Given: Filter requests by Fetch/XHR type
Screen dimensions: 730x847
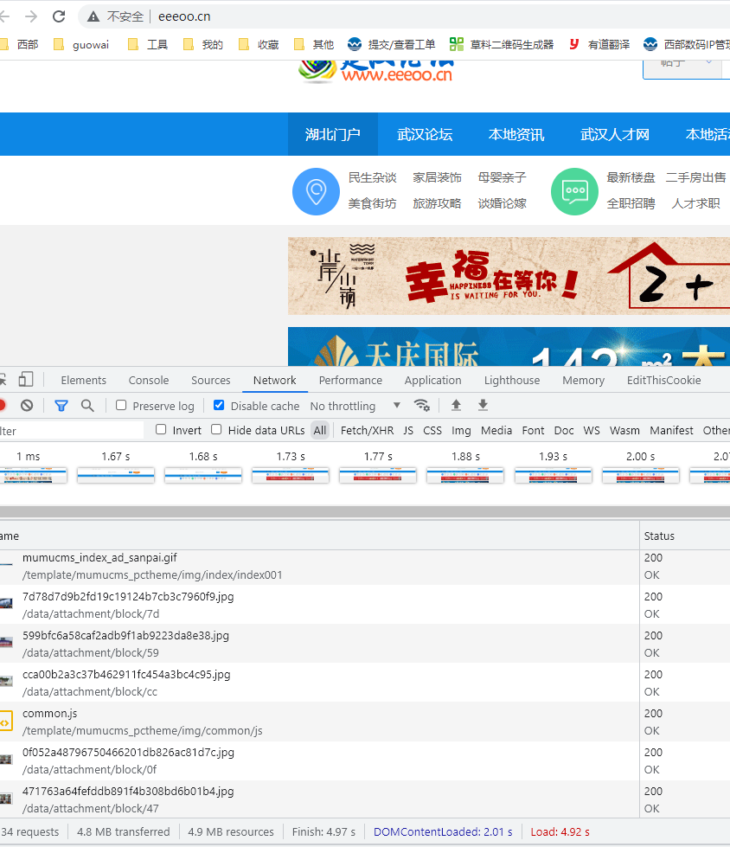Looking at the screenshot, I should coord(367,430).
